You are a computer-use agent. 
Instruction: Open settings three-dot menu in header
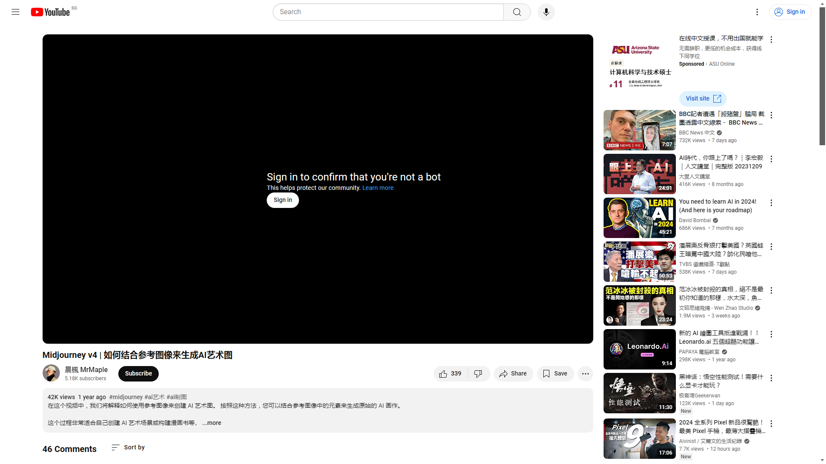pos(757,12)
